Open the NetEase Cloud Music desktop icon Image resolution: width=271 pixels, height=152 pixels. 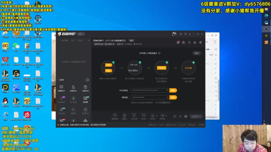[x=27, y=116]
